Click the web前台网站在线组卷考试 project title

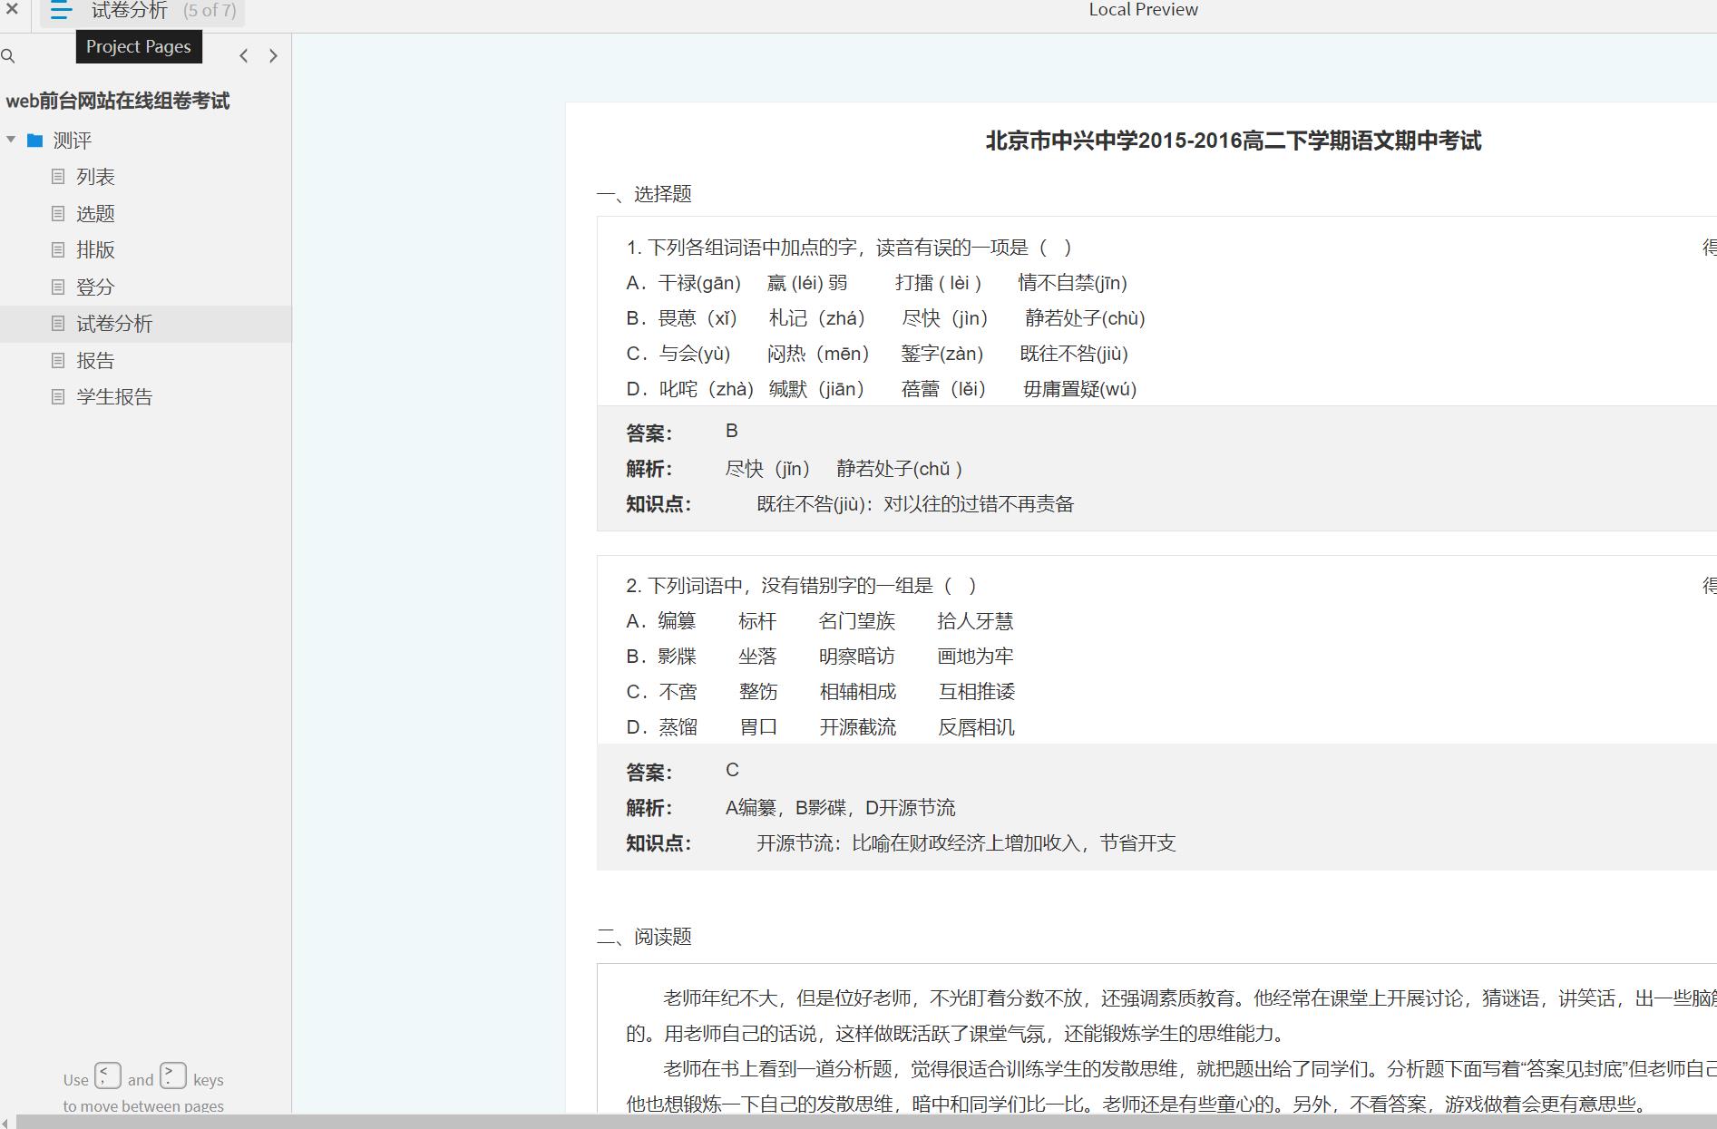[x=118, y=101]
